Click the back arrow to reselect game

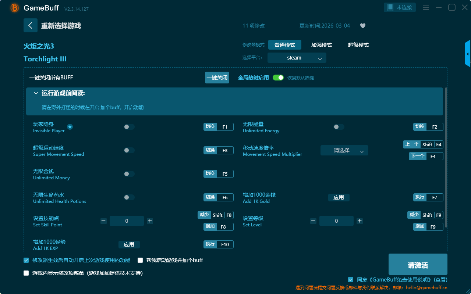coord(31,25)
